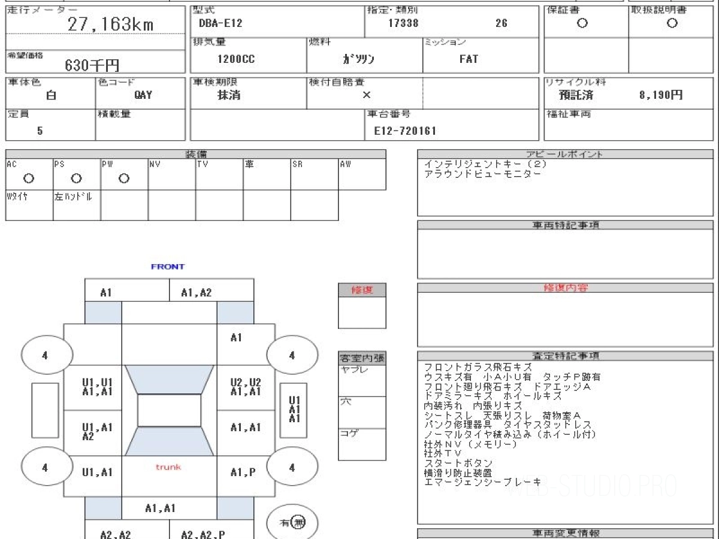
Task: Click the line 横滑り防止装置
Action: click(458, 473)
